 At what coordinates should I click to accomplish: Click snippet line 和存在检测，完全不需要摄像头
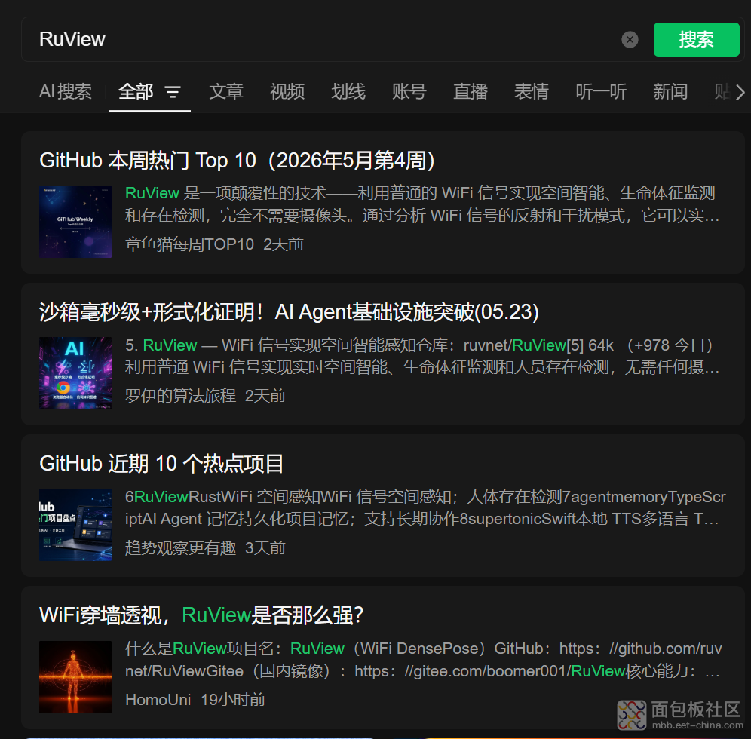[422, 216]
